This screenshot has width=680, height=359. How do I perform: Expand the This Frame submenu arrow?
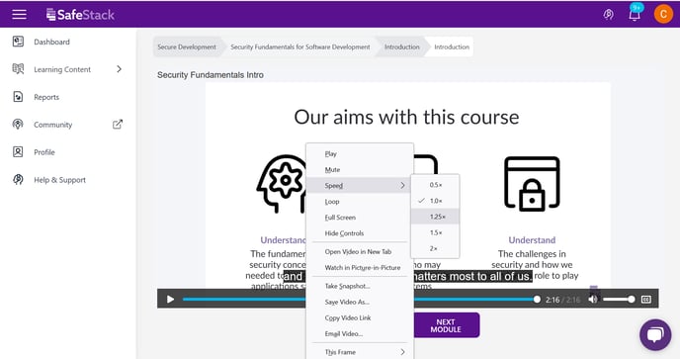402,352
